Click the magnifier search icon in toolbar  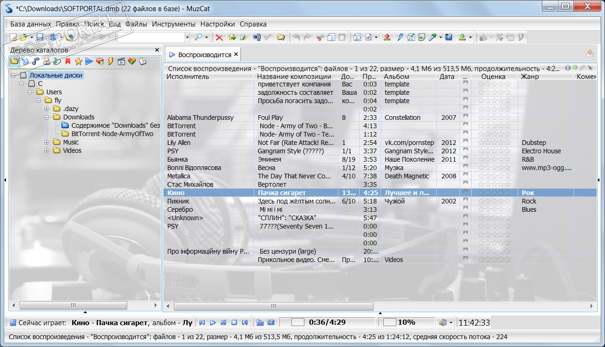pyautogui.click(x=198, y=37)
